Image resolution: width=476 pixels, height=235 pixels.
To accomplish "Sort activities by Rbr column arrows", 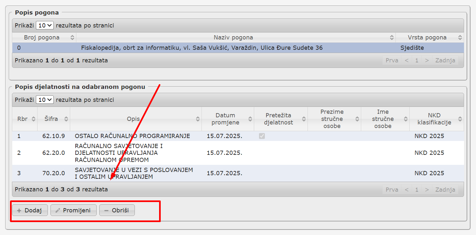I will [33, 119].
